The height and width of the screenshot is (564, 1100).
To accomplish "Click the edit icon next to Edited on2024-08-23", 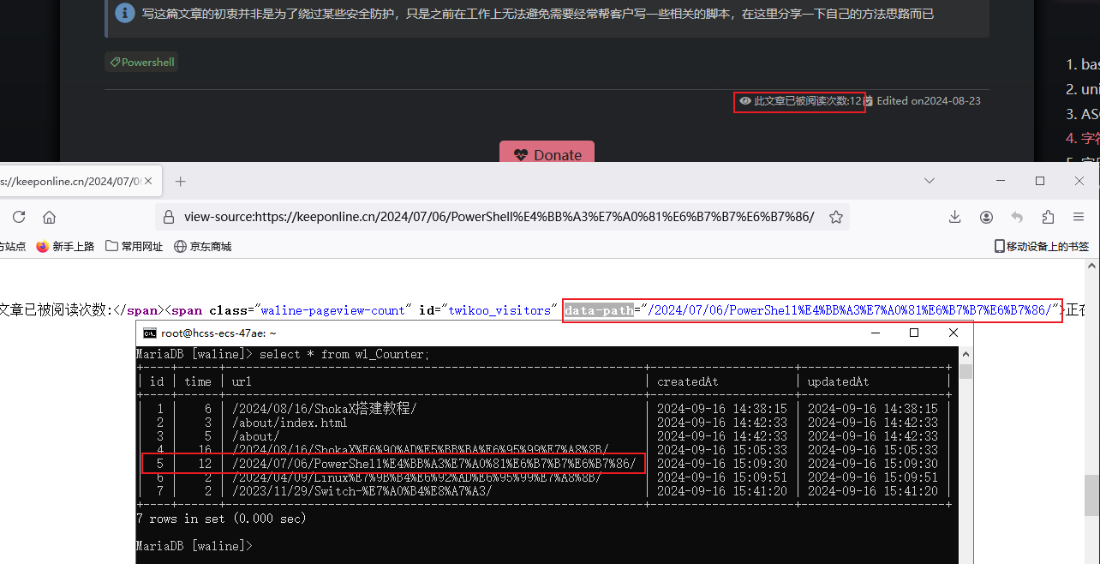I will point(866,101).
